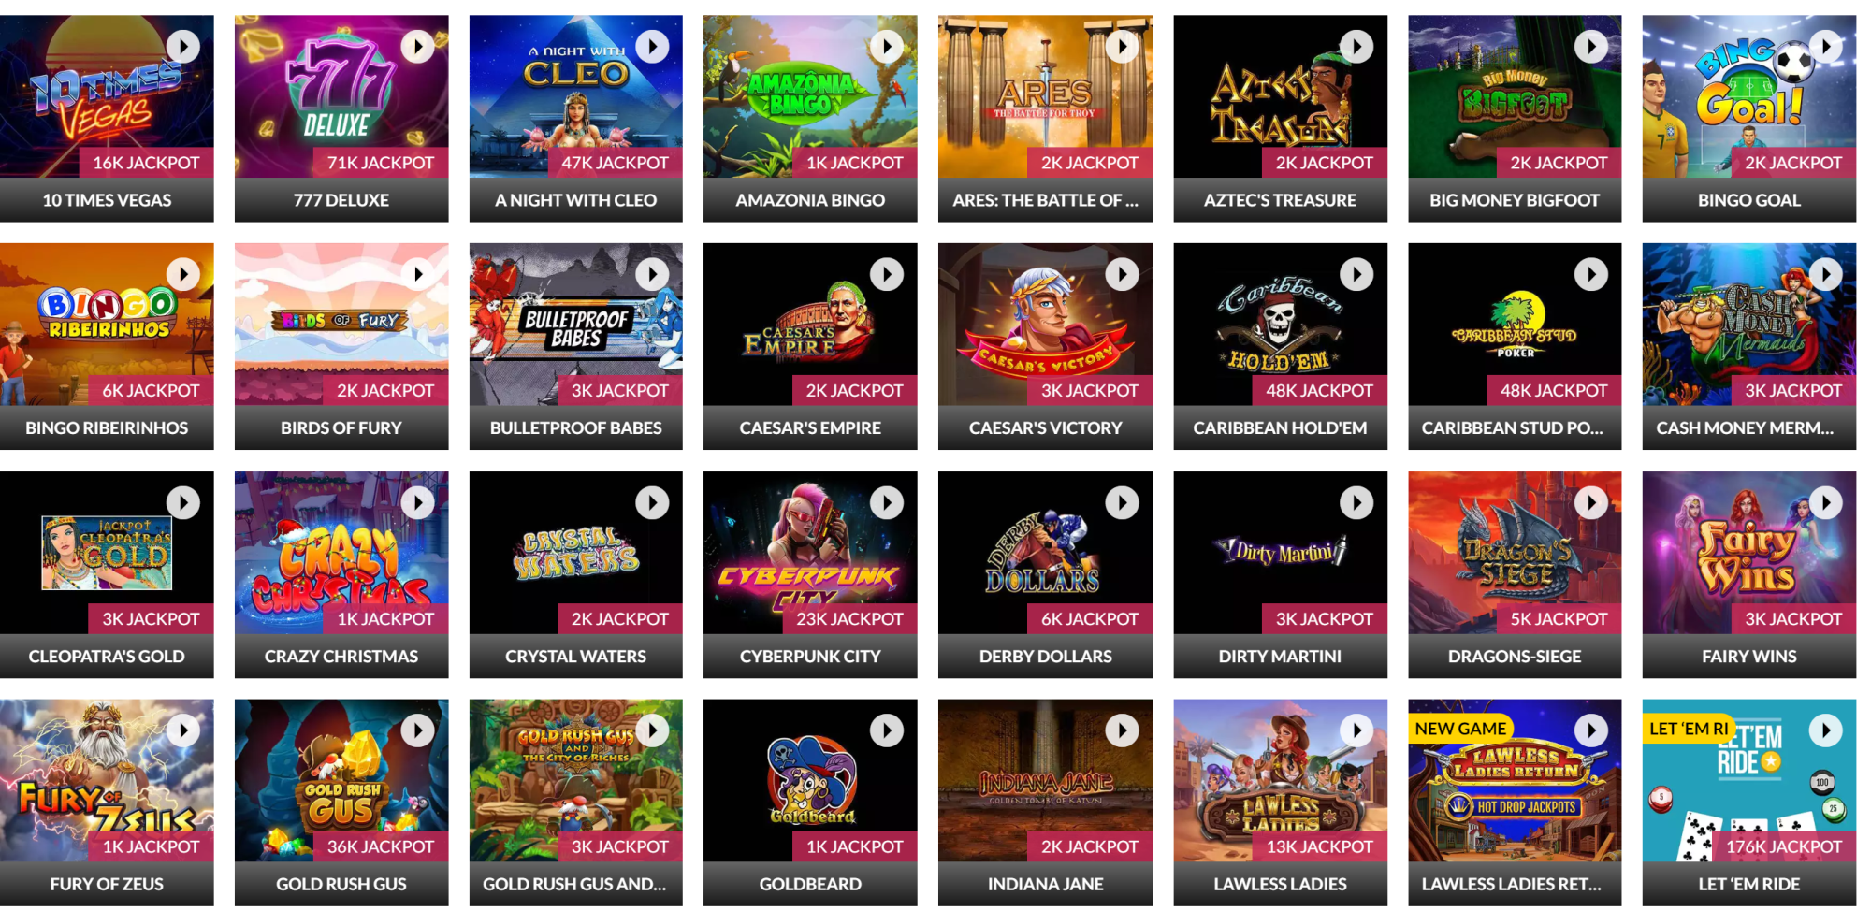The height and width of the screenshot is (911, 1871).
Task: Open the Amazonia Bingo title label
Action: (x=810, y=200)
